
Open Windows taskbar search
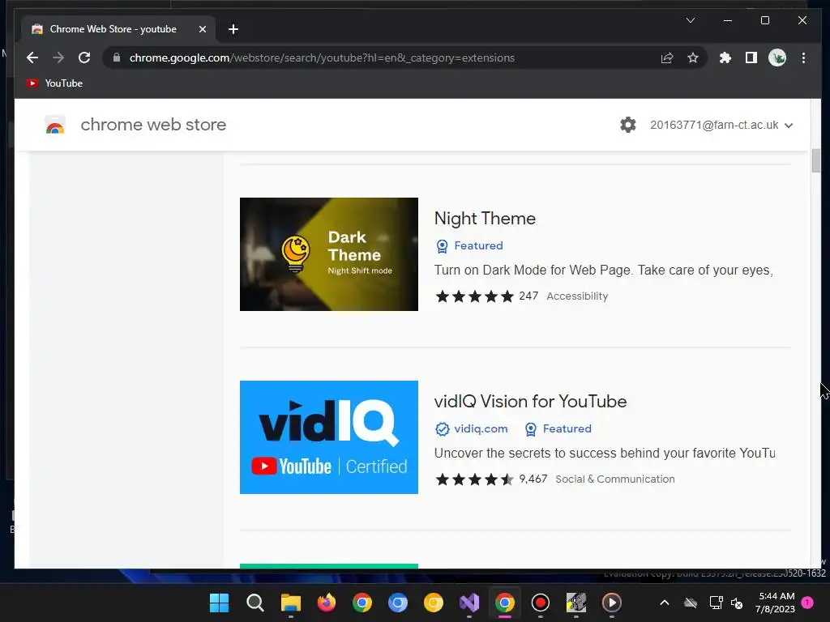tap(255, 603)
